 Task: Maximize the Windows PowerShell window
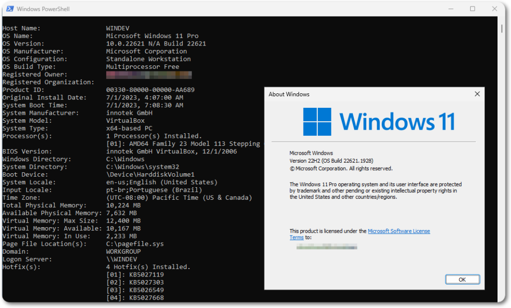coord(472,9)
